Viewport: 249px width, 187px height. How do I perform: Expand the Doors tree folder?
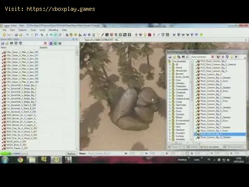tap(170, 111)
